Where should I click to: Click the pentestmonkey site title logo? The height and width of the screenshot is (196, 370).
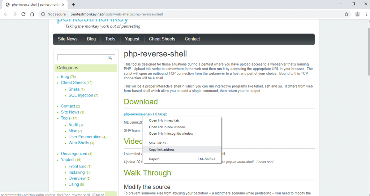93,21
